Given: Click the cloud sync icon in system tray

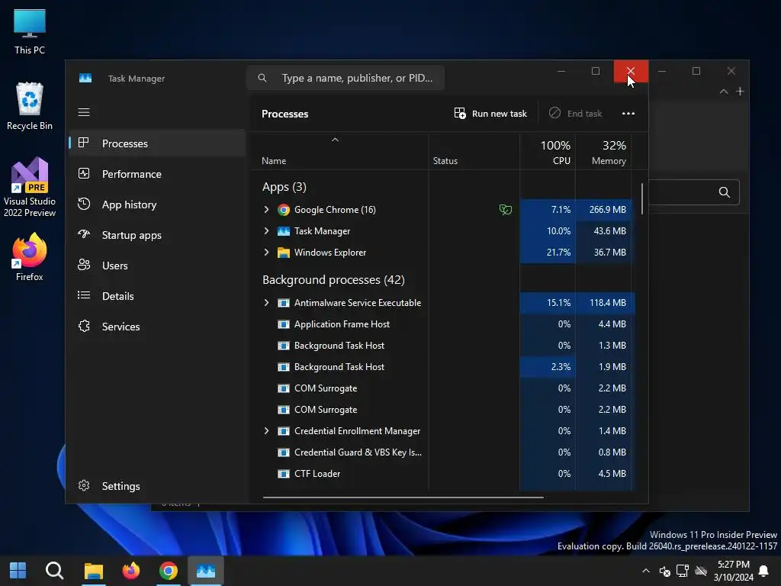Looking at the screenshot, I should pos(702,571).
